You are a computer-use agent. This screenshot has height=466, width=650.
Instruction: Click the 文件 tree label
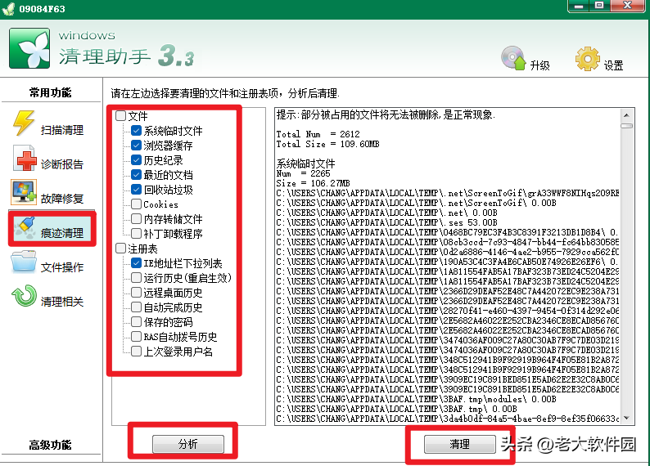(x=138, y=116)
